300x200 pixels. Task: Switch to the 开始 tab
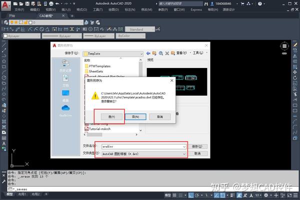coord(12,16)
